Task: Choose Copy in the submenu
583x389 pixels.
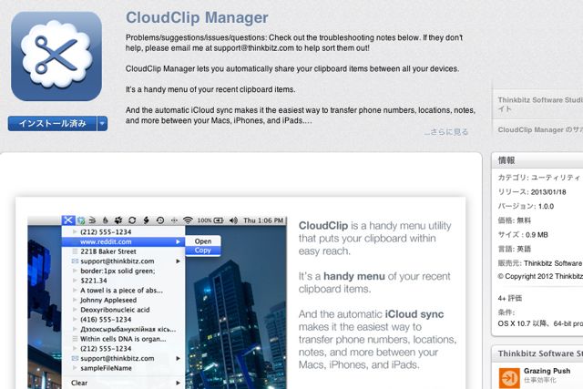Action: pos(203,251)
